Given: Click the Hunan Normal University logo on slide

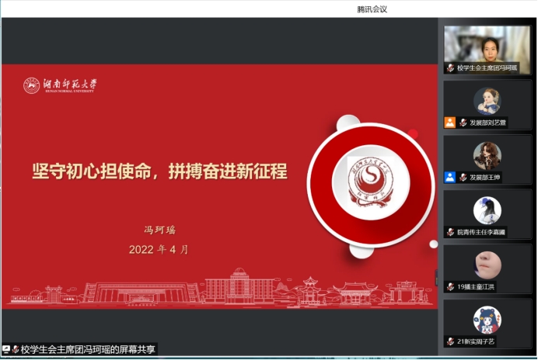Looking at the screenshot, I should (60, 85).
